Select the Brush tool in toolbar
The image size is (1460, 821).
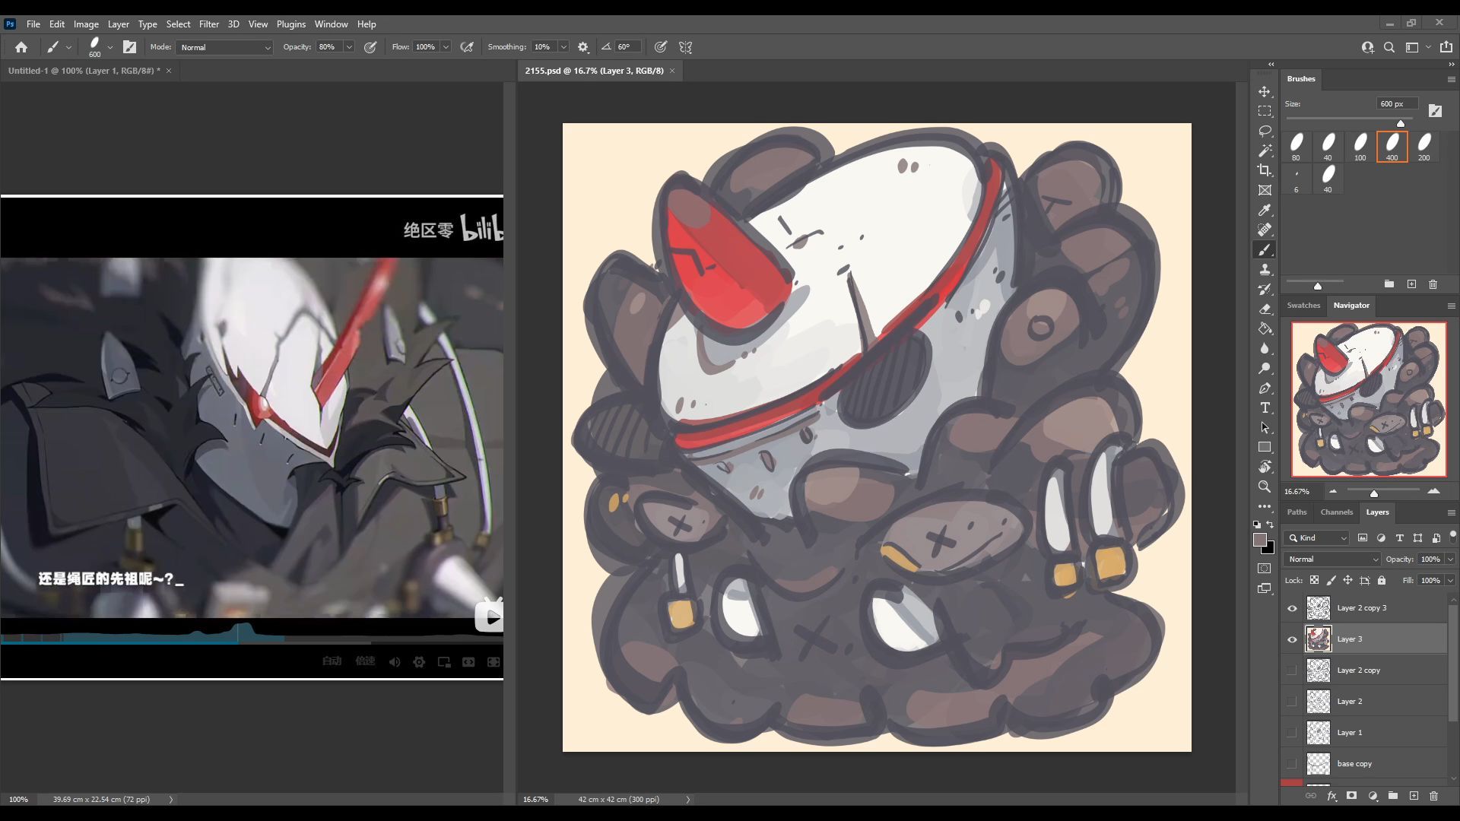pos(1265,249)
